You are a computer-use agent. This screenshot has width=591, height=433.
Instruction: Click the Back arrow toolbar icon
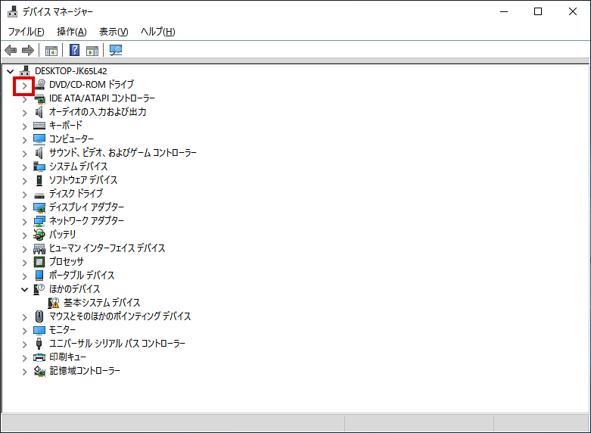coord(11,50)
